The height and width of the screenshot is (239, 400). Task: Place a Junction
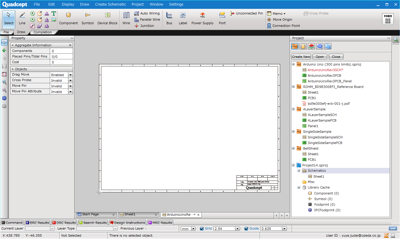pyautogui.click(x=144, y=26)
